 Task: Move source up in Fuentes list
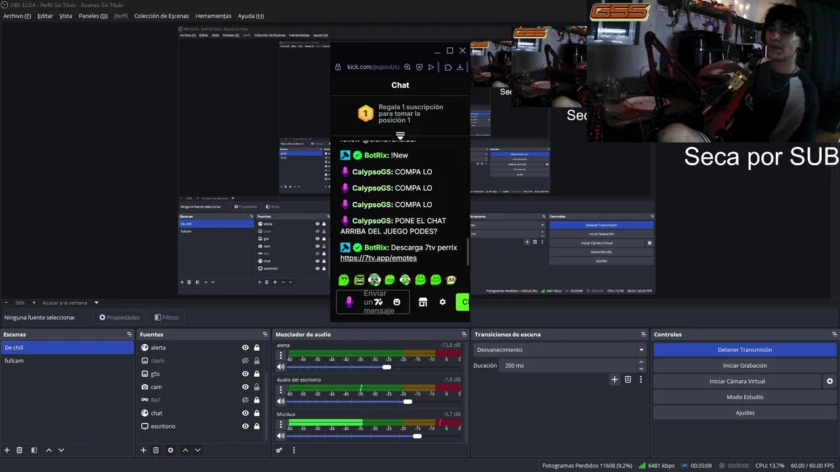[x=185, y=450]
